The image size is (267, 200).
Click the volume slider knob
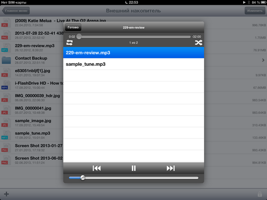point(83,178)
